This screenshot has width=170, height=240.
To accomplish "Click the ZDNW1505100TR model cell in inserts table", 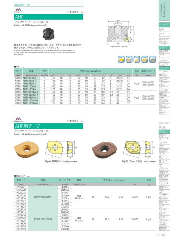I will click(43, 197).
